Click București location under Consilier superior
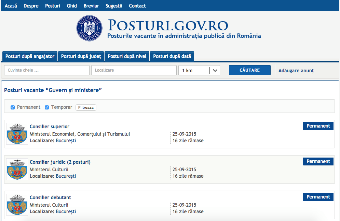Screen dimensions: 340x221 66,141
